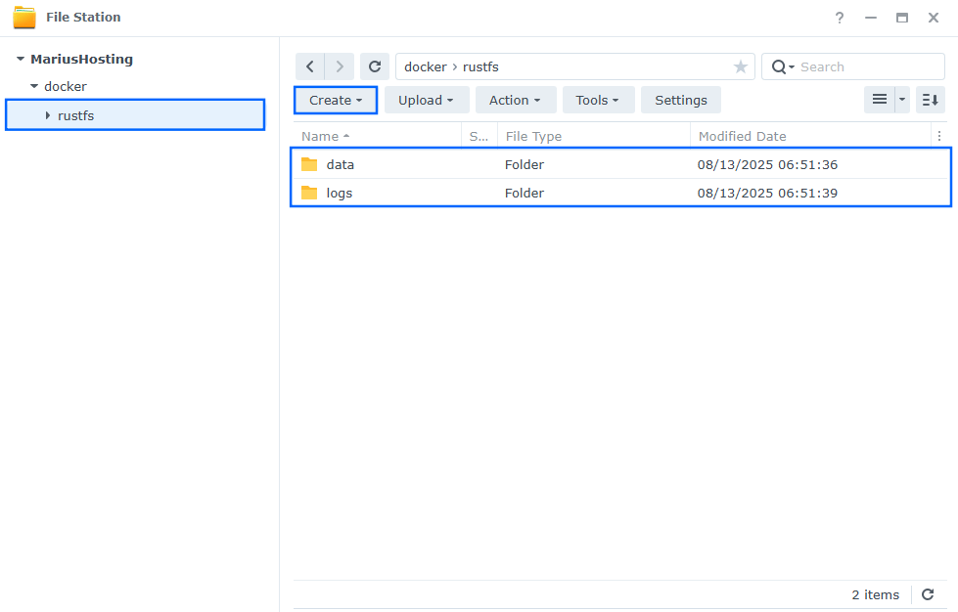Click the Search input field

click(x=869, y=66)
